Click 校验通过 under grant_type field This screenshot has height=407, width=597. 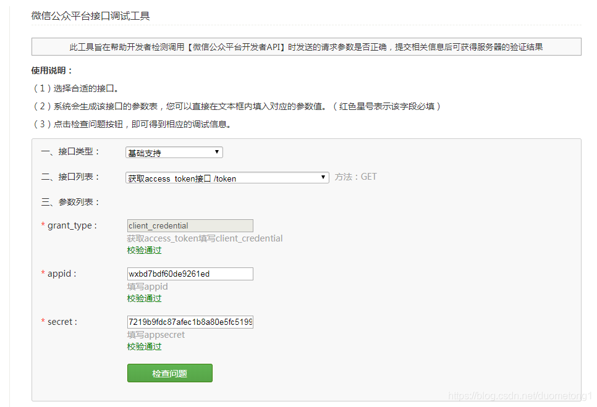(x=144, y=250)
